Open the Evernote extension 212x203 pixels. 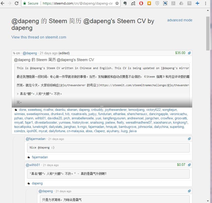(x=125, y=3)
